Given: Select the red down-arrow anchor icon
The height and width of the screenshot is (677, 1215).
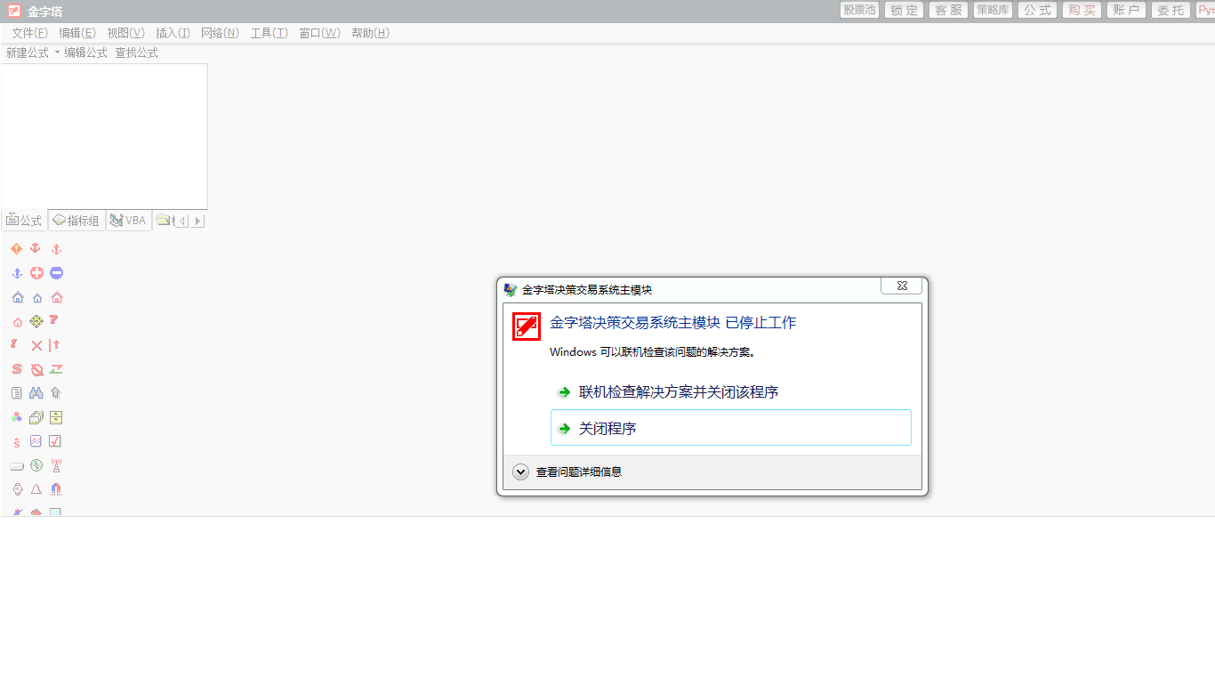Looking at the screenshot, I should pyautogui.click(x=36, y=249).
